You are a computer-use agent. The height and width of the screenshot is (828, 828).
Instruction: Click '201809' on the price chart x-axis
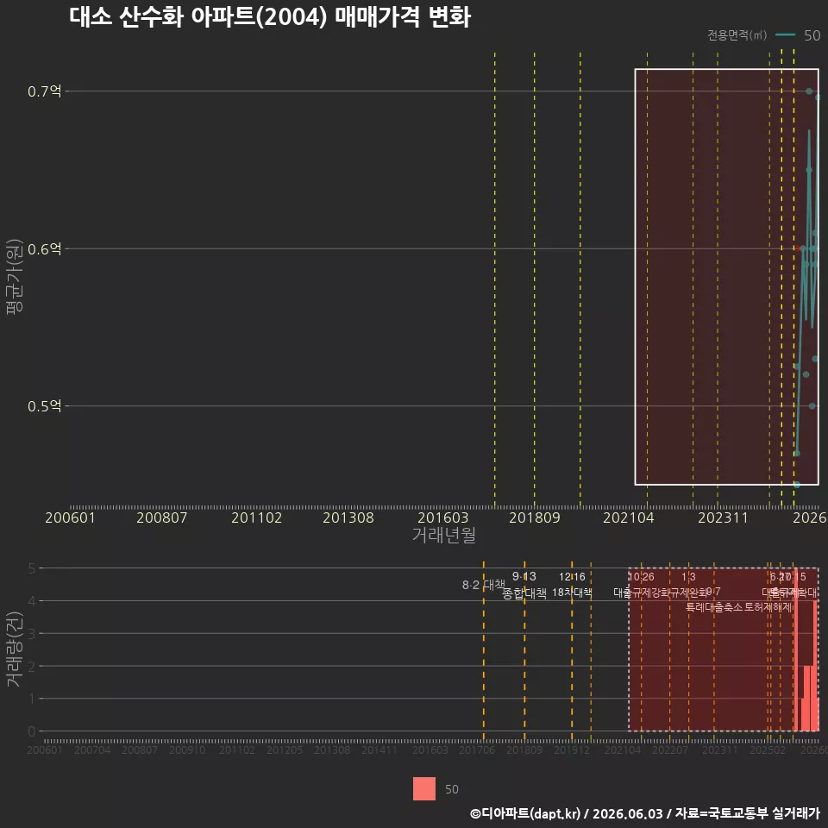click(535, 517)
